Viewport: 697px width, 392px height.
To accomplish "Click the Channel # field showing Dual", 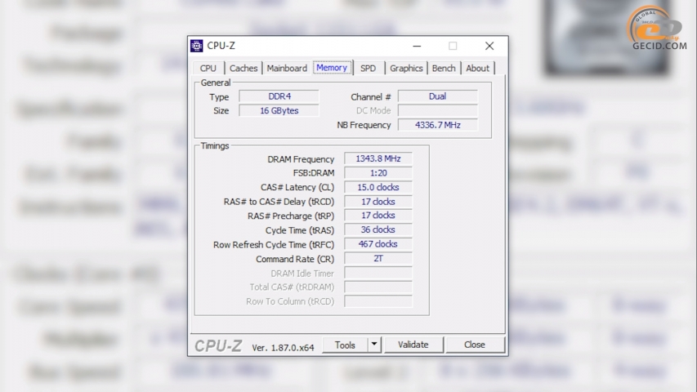I will coord(438,96).
